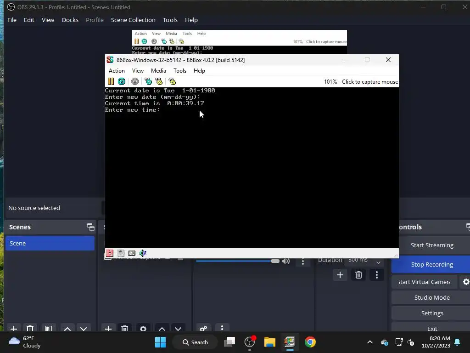Open virtual camera settings gear icon
Viewport: 470px width, 353px height.
(466, 282)
